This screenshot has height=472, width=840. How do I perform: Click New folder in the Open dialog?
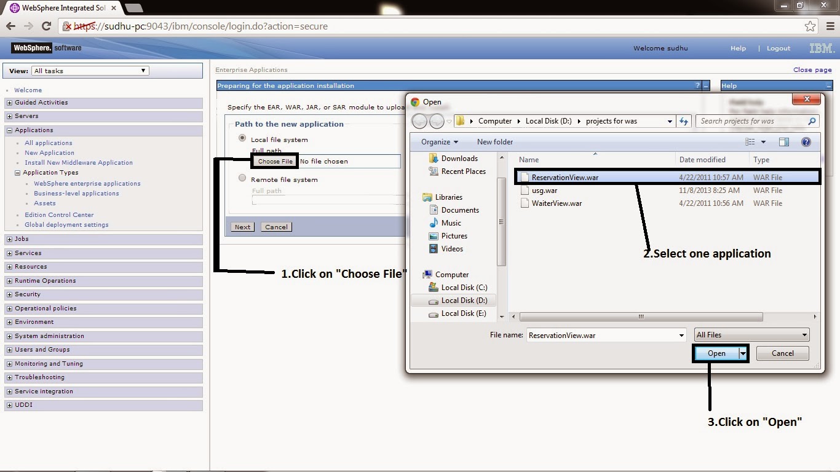[x=494, y=141]
